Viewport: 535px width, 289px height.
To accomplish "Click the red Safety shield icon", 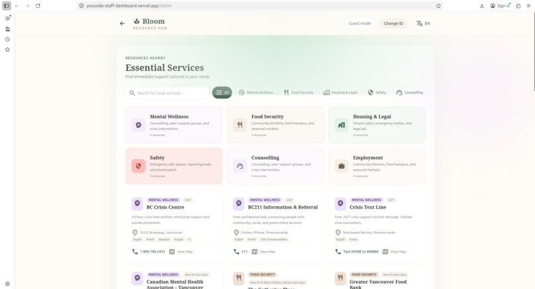I will tap(139, 166).
